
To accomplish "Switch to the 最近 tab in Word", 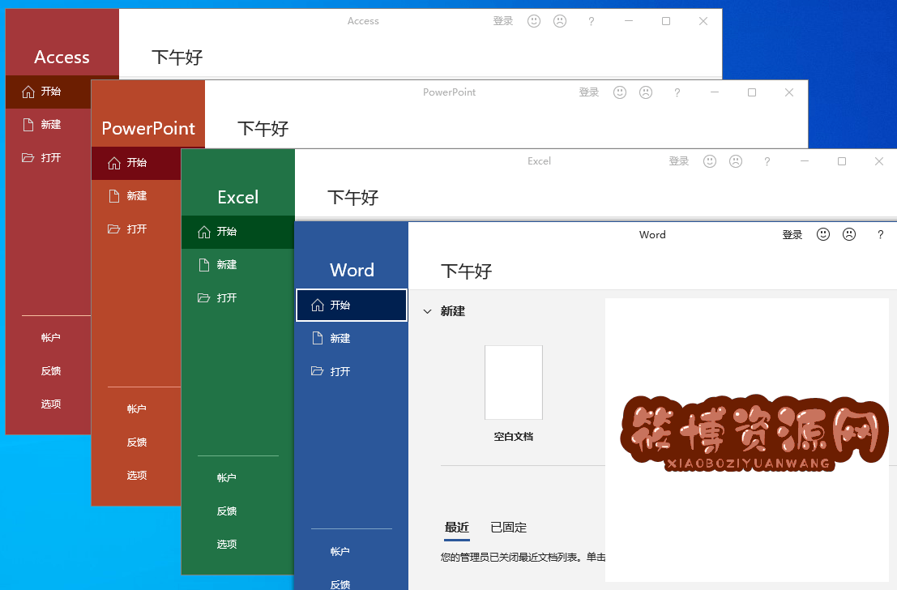I will point(456,528).
